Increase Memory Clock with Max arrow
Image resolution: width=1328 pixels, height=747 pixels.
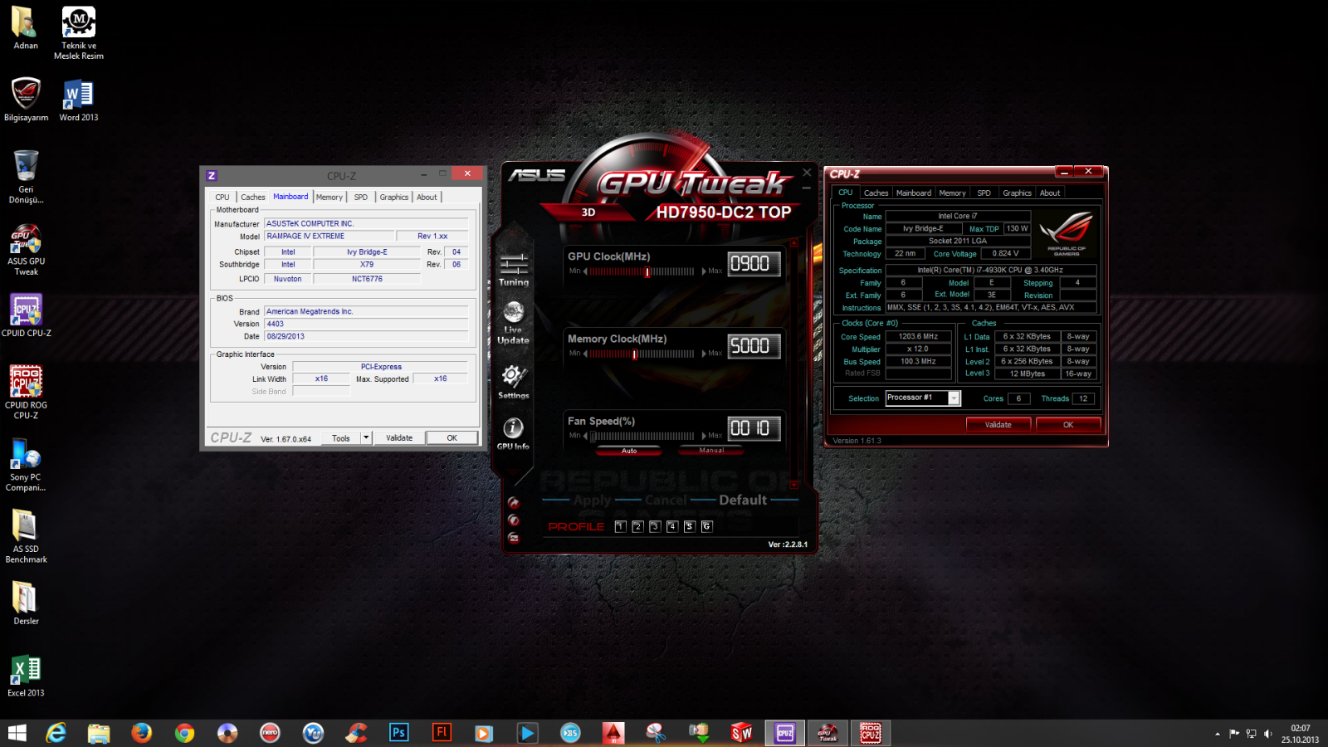pos(704,354)
